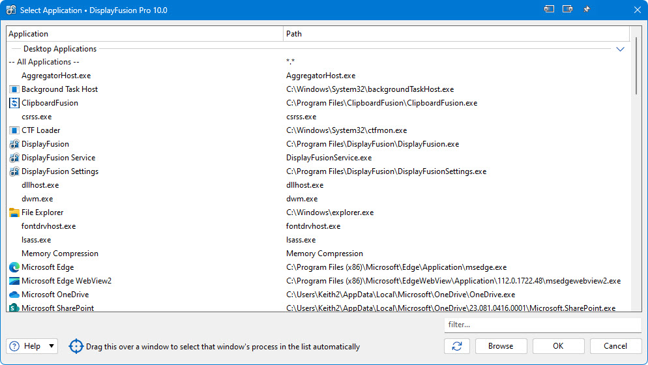Click the Microsoft Edge icon in list
Image resolution: width=648 pixels, height=365 pixels.
tap(14, 267)
